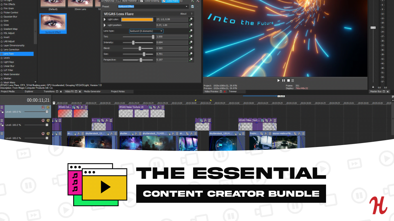This screenshot has width=394, height=221.
Task: Click the Blend value field
Action: (x=172, y=48)
